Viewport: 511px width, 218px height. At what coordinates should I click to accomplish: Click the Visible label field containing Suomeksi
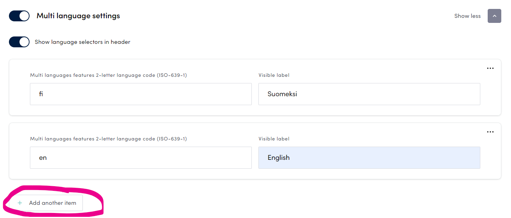tap(369, 94)
